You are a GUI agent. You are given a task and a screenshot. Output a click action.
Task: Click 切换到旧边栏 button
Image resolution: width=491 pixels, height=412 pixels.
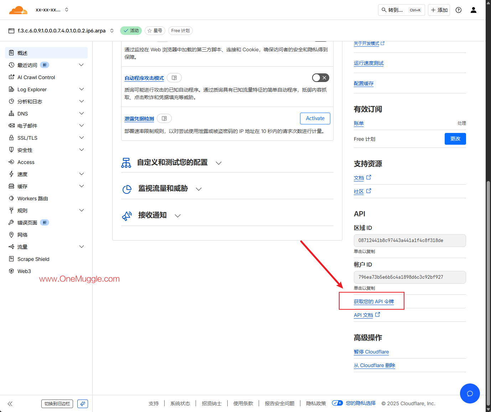pyautogui.click(x=57, y=404)
